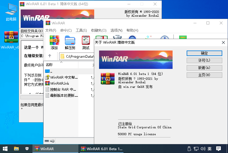The height and width of the screenshot is (153, 228).
Task: Open the Tools (工具) menu
Action: point(81,30)
